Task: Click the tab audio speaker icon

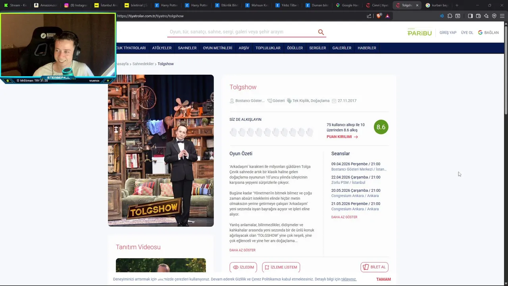Action: (442, 16)
